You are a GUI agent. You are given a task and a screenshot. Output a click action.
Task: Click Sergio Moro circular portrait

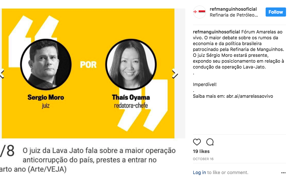[x=46, y=64]
